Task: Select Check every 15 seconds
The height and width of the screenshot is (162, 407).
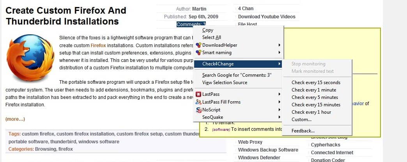Action: tap(316, 83)
